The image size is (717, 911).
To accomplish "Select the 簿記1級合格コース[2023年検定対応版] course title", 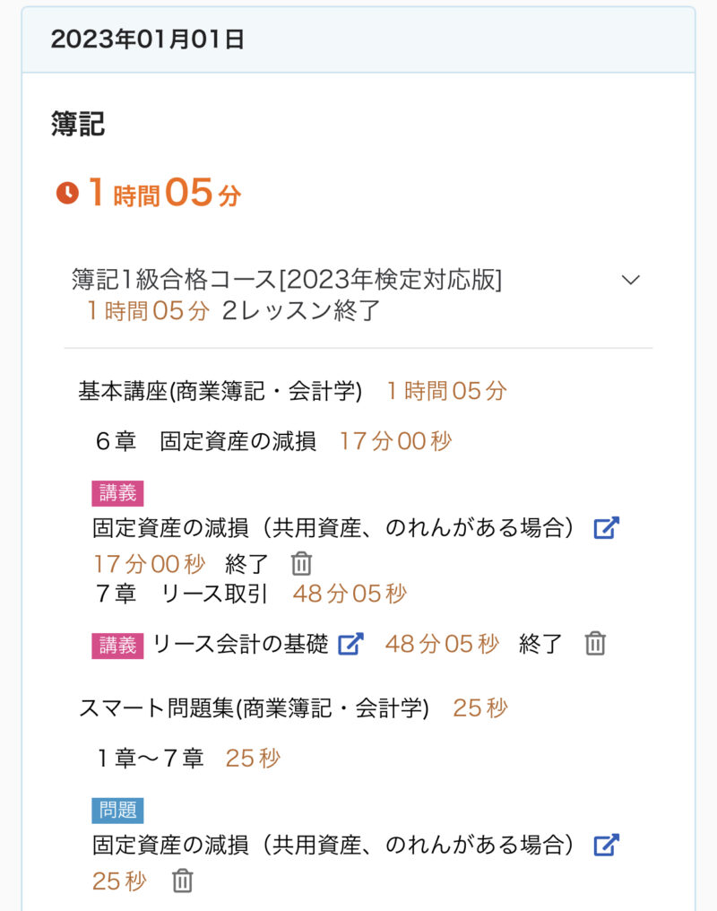I will click(287, 280).
